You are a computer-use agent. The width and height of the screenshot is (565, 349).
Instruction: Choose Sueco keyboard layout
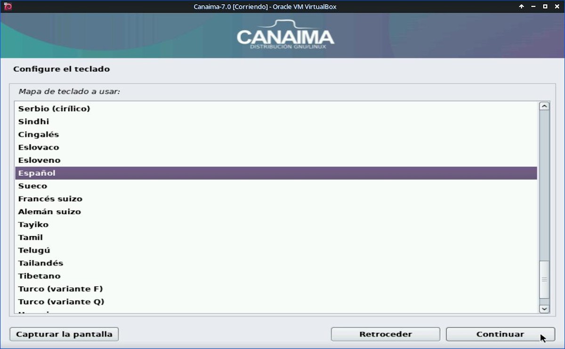pos(32,186)
